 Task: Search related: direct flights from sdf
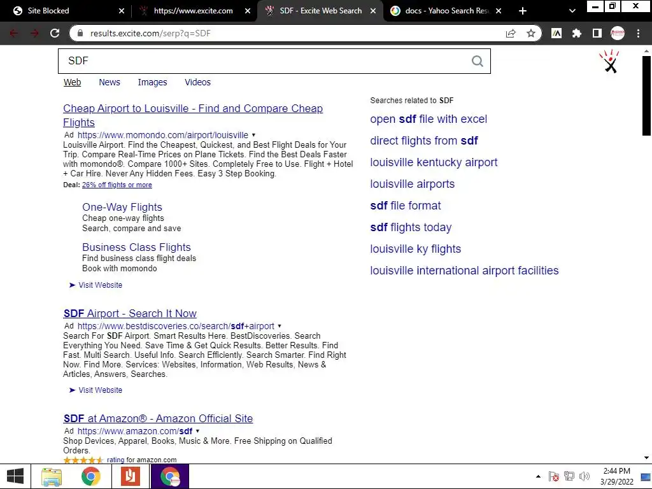point(423,141)
